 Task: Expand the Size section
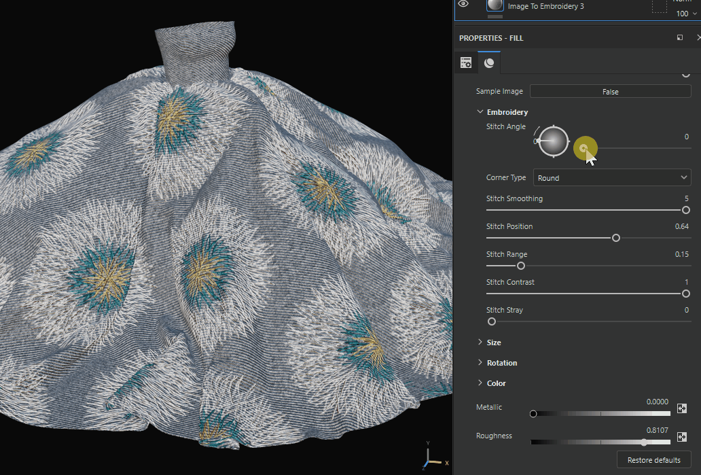480,342
